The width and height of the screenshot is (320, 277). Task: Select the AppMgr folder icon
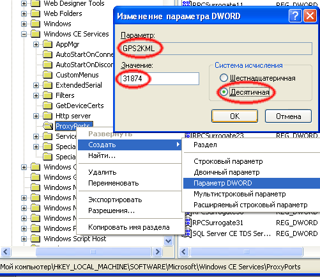[47, 44]
